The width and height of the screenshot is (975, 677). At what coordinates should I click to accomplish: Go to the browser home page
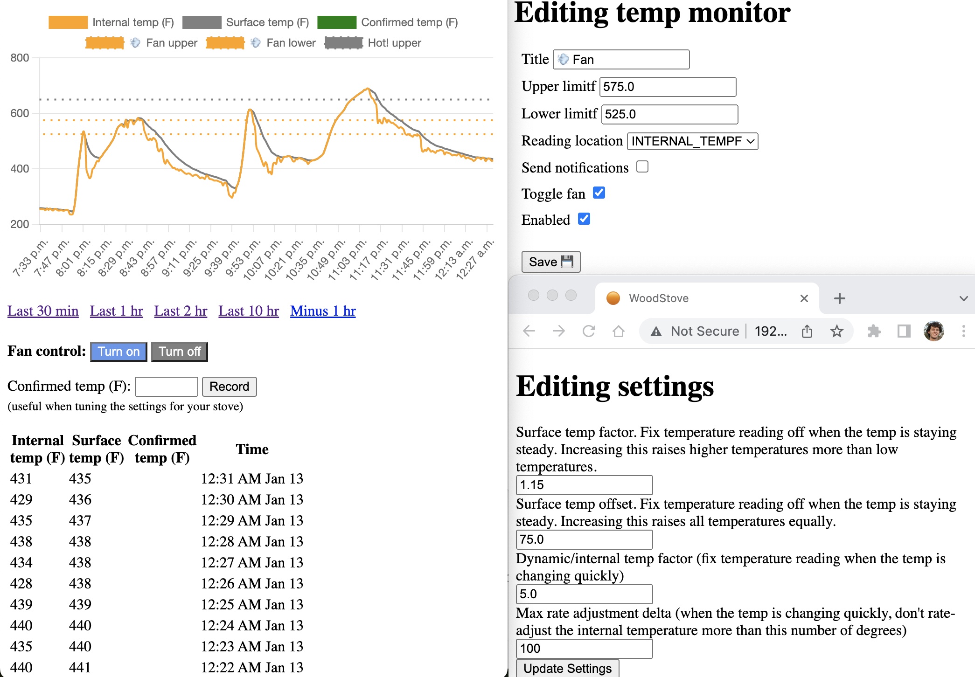pos(619,331)
